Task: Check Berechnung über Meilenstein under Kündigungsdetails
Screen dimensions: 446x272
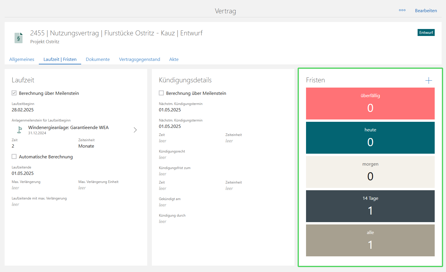Action: pyautogui.click(x=161, y=93)
